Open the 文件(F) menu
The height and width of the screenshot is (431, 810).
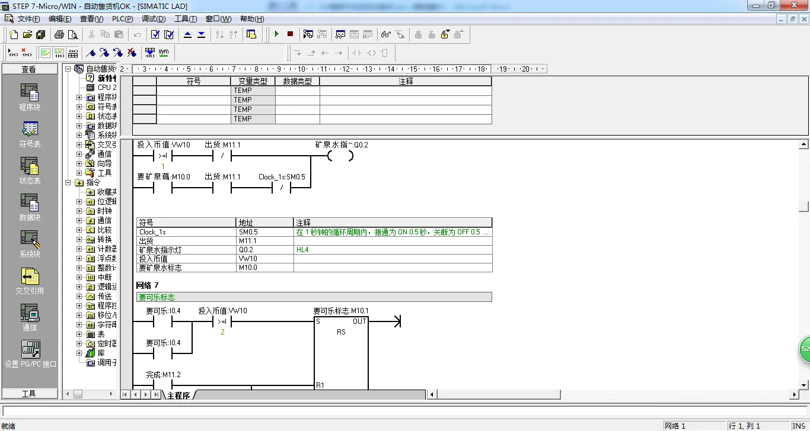pyautogui.click(x=28, y=19)
